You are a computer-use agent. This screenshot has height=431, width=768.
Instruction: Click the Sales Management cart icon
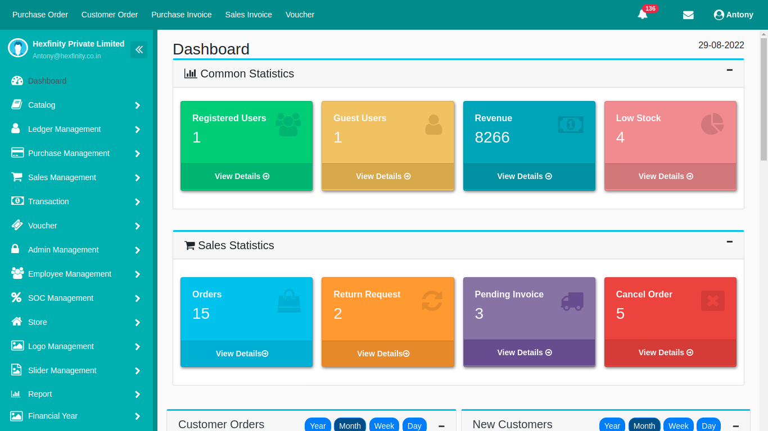pyautogui.click(x=17, y=177)
